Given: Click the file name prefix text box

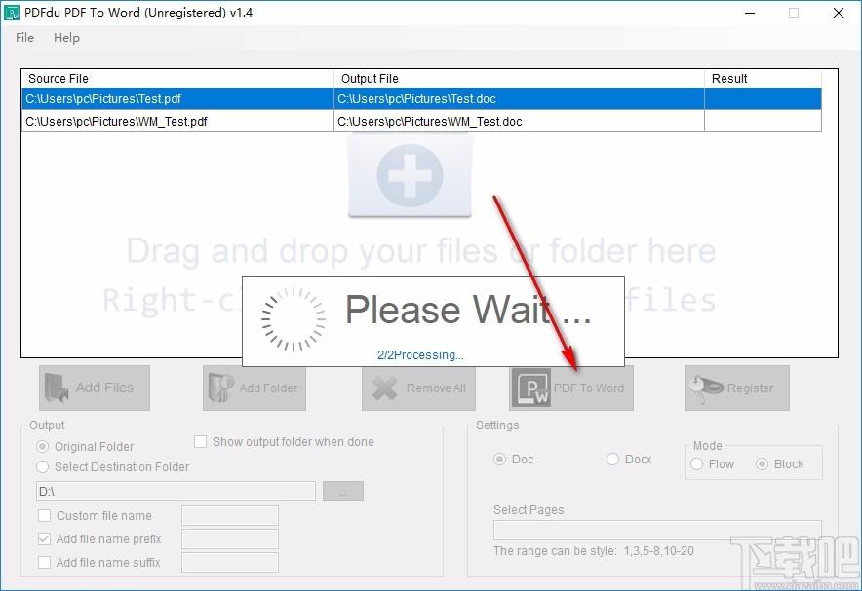Looking at the screenshot, I should coord(230,538).
